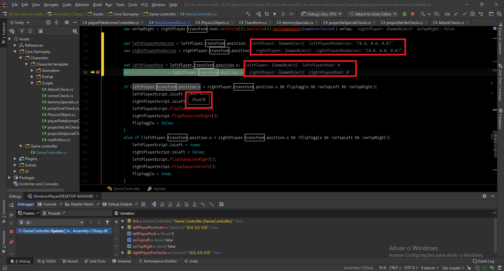Click the Step Into debugger icon
Image resolution: width=504 pixels, height=271 pixels.
click(178, 204)
